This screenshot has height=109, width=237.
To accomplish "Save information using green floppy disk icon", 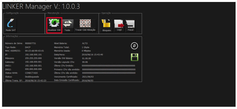I will [x=134, y=57].
